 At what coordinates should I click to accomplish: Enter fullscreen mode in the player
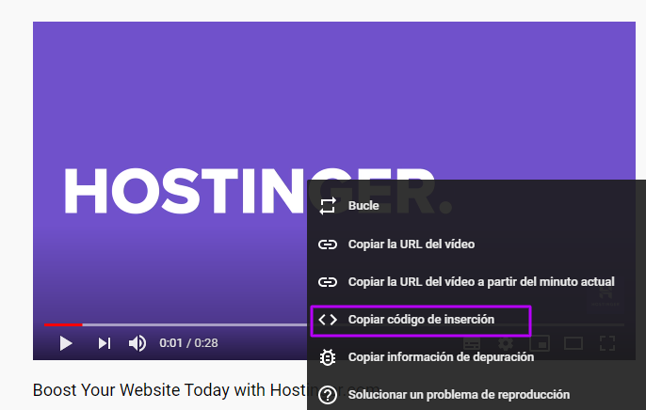point(607,343)
